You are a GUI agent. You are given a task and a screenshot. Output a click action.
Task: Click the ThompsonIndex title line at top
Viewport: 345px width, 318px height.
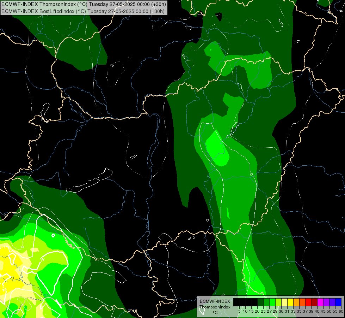[x=84, y=4]
